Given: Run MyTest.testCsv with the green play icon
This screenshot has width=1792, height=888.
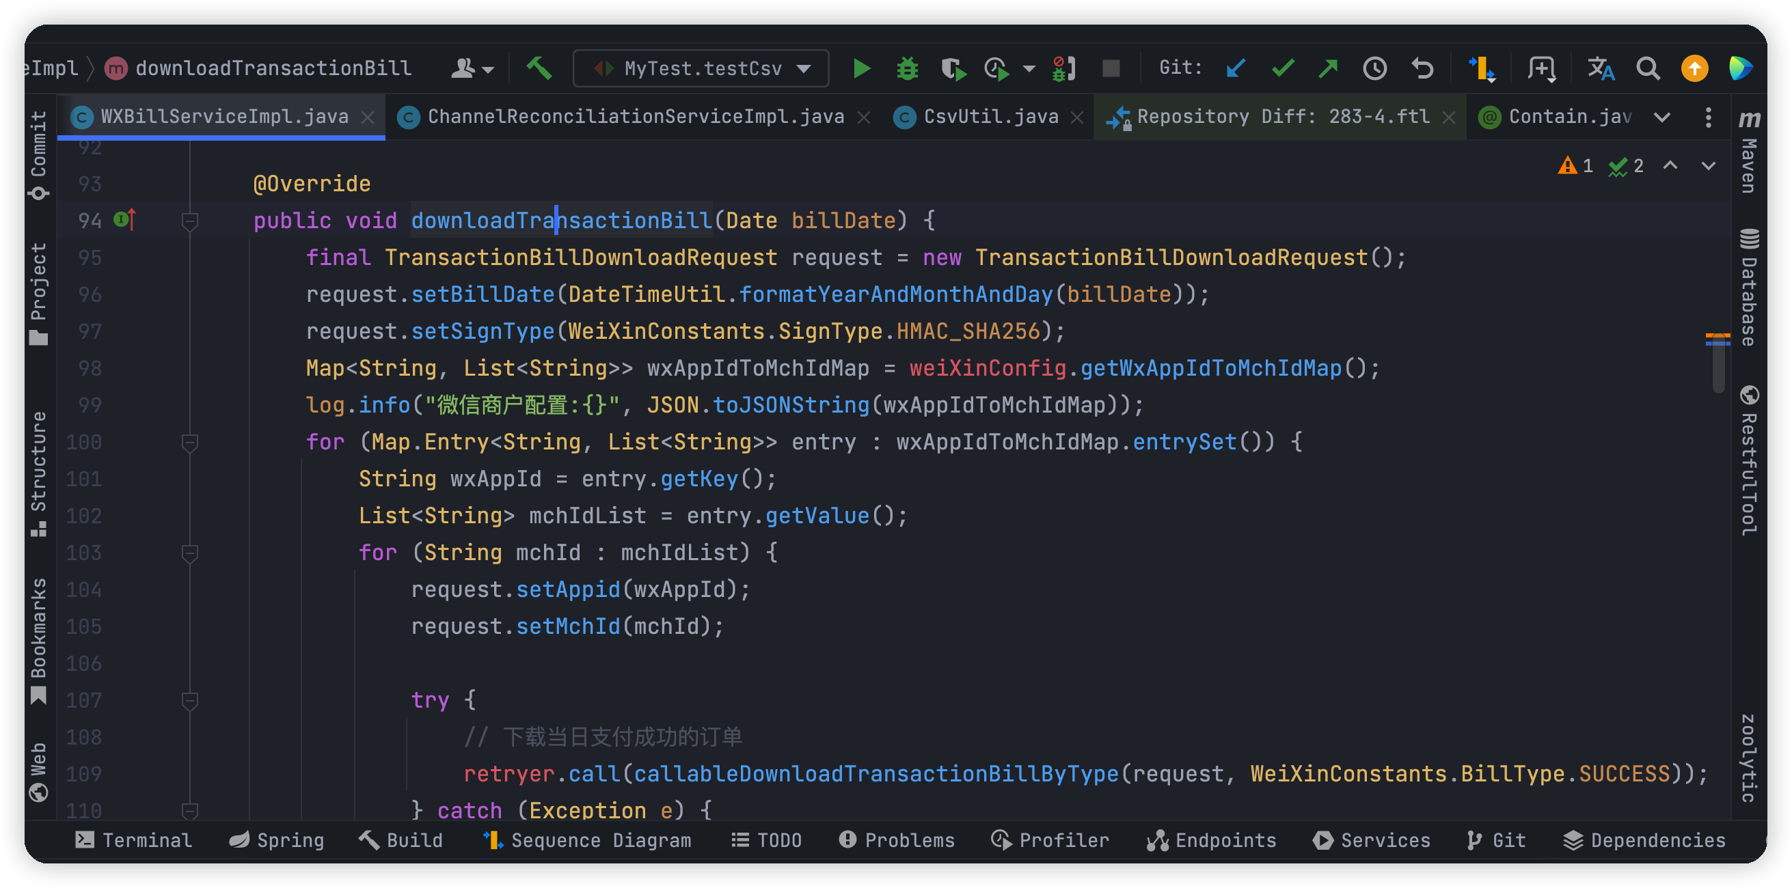Looking at the screenshot, I should coord(861,68).
